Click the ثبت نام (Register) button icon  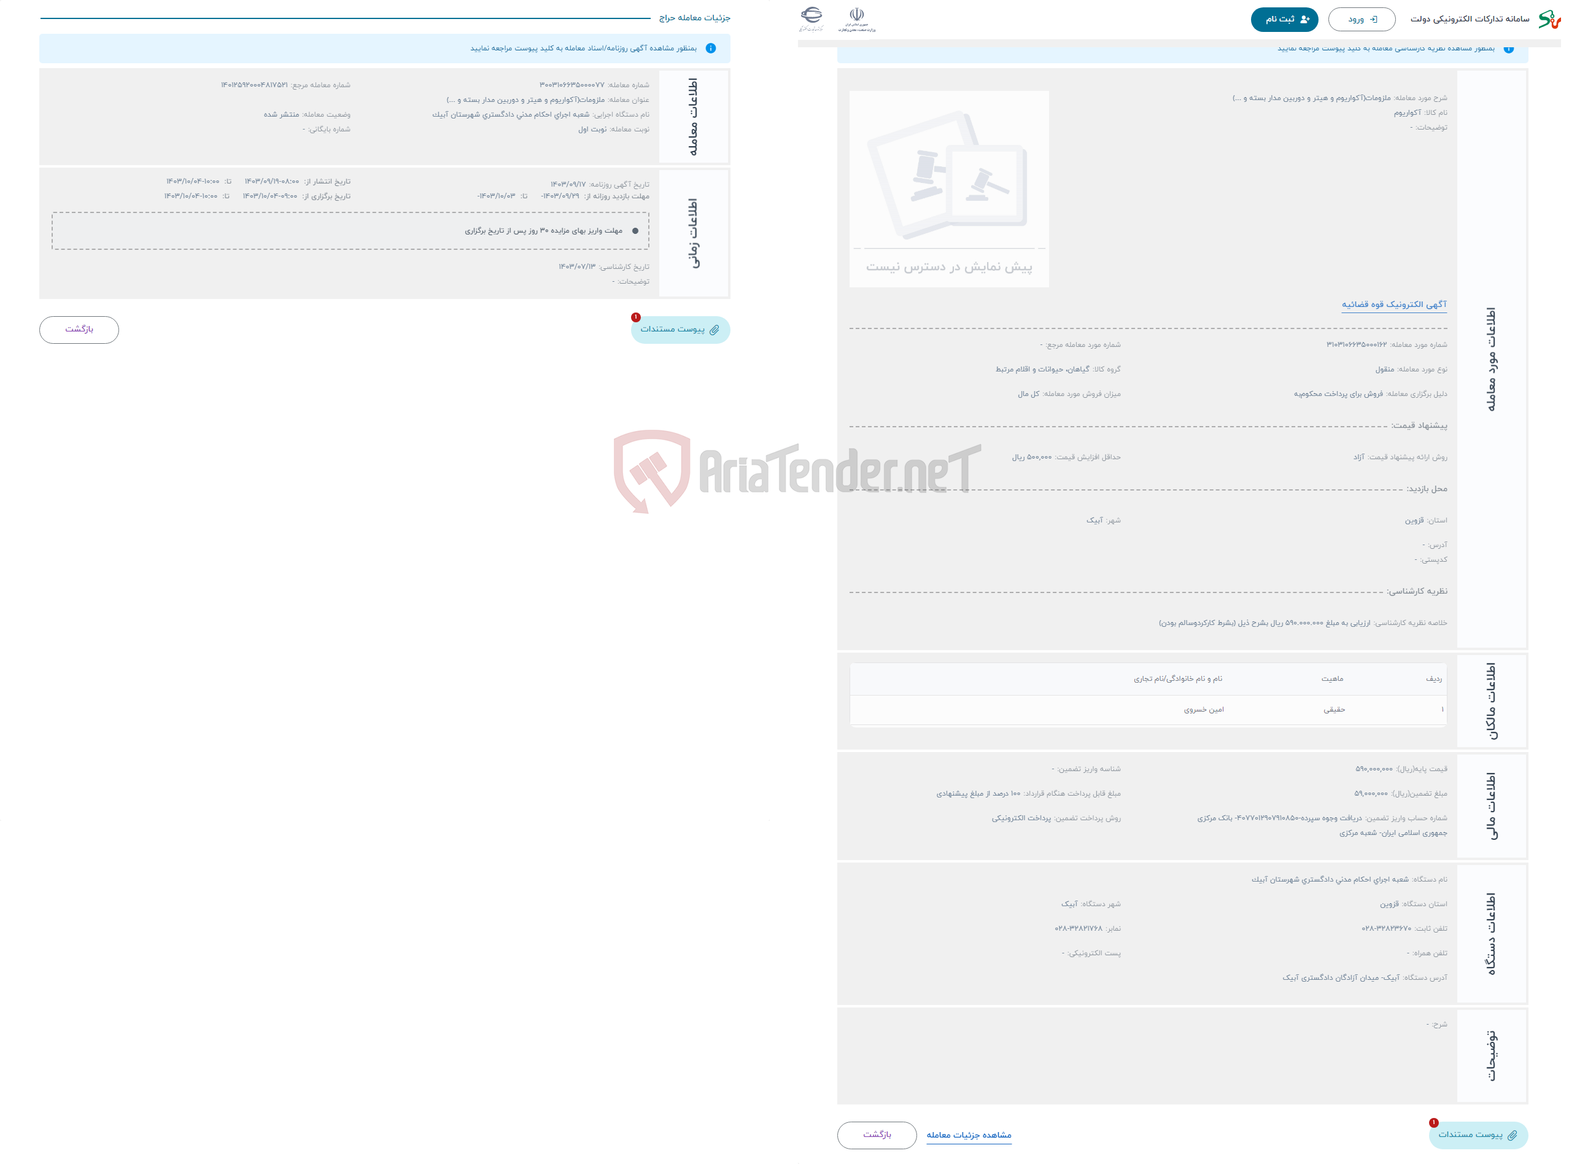[x=1281, y=17]
